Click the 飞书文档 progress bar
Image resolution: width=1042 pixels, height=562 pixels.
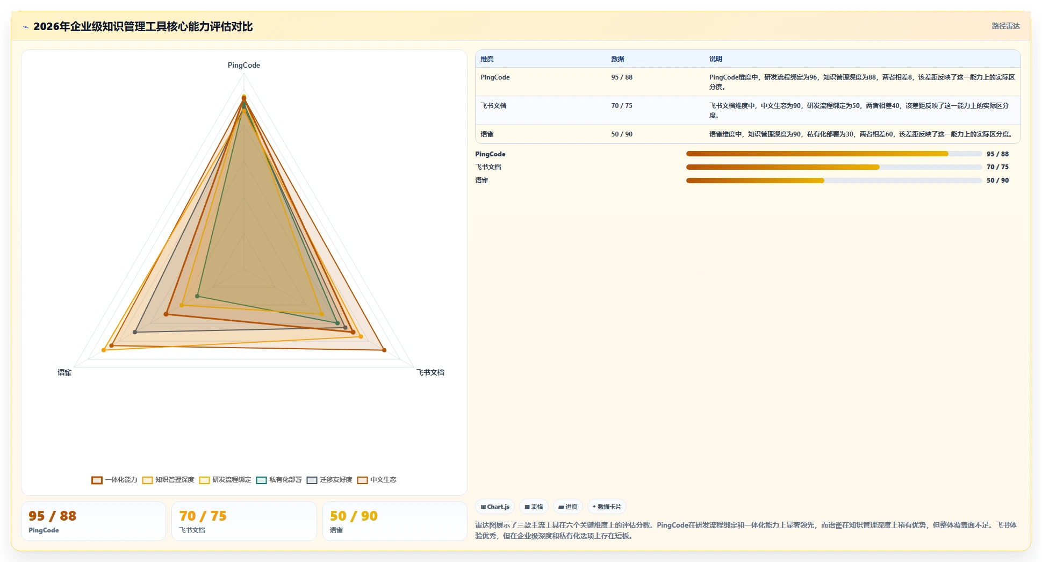[834, 167]
